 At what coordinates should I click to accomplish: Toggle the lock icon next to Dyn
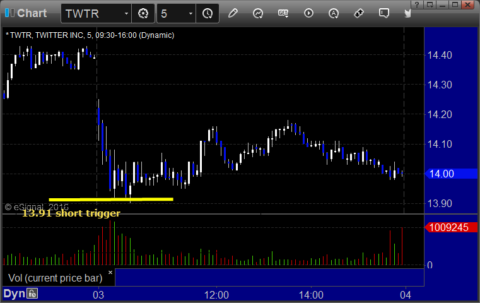pos(32,293)
